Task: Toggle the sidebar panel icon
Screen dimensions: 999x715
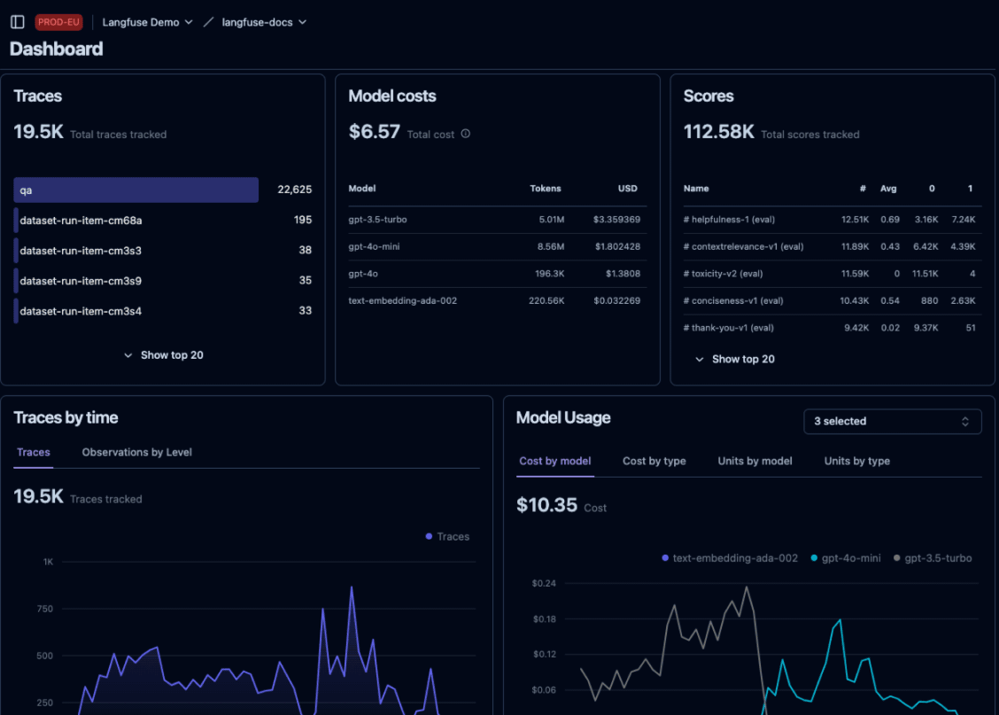Action: point(17,22)
